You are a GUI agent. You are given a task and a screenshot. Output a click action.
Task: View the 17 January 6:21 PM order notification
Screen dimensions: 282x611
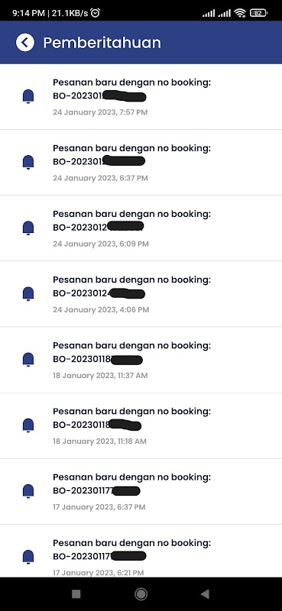click(x=141, y=551)
